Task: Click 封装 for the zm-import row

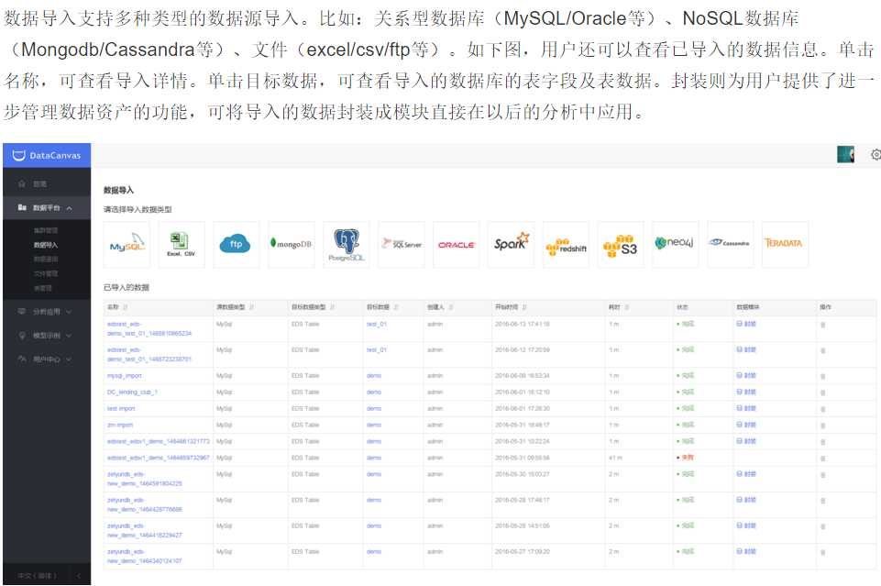Action: (x=746, y=425)
